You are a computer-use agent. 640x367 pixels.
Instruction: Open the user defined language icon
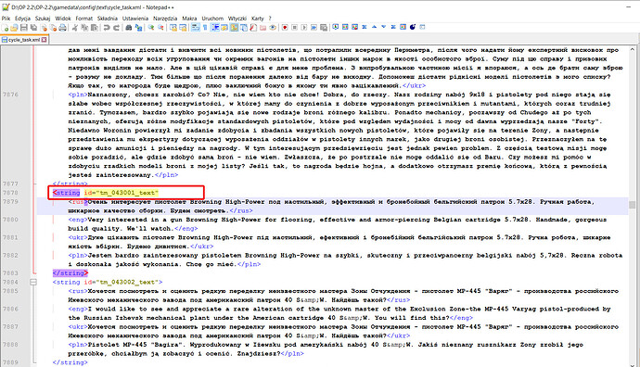pos(224,27)
